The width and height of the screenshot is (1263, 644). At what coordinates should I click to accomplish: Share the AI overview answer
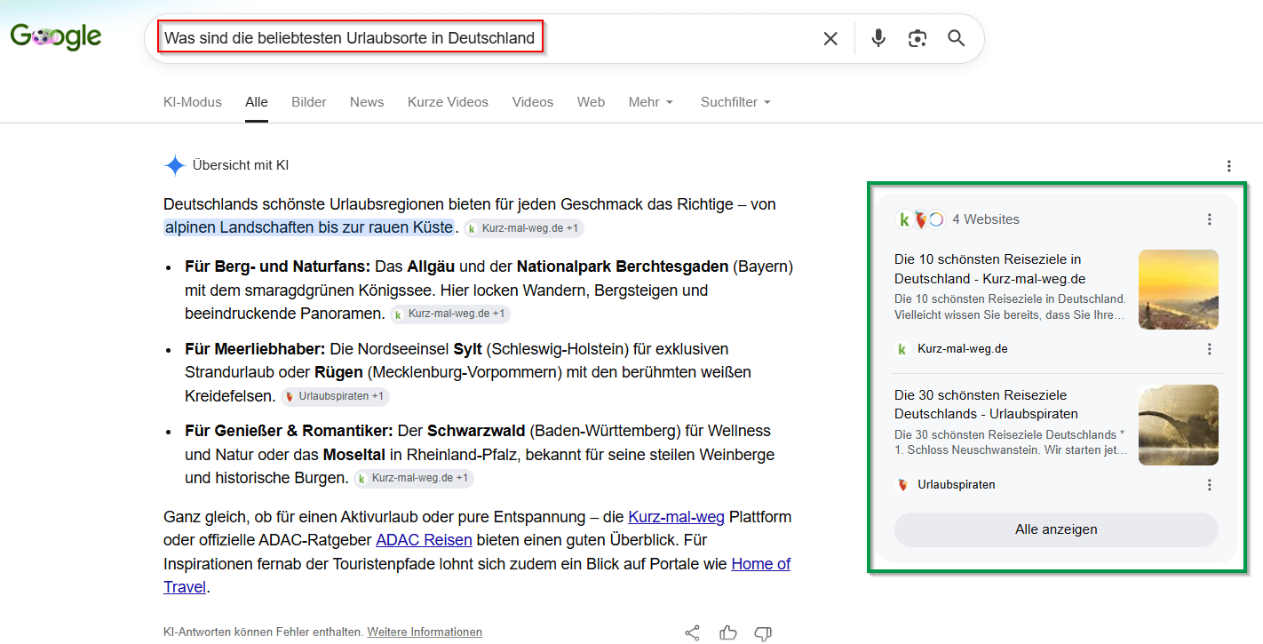pyautogui.click(x=692, y=632)
